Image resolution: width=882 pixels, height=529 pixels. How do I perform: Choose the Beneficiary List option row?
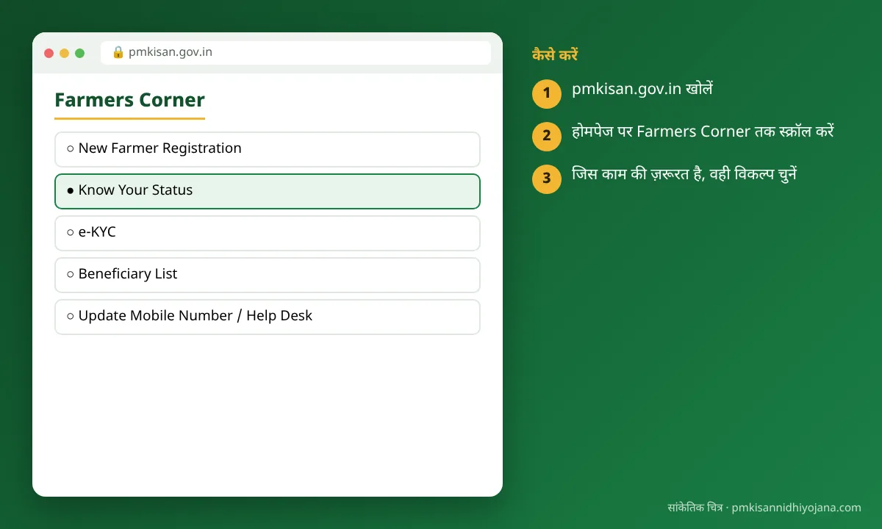click(268, 275)
